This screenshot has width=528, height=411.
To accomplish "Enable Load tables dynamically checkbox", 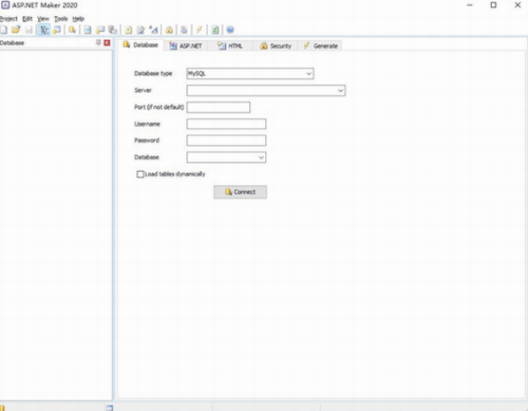I will click(x=140, y=174).
